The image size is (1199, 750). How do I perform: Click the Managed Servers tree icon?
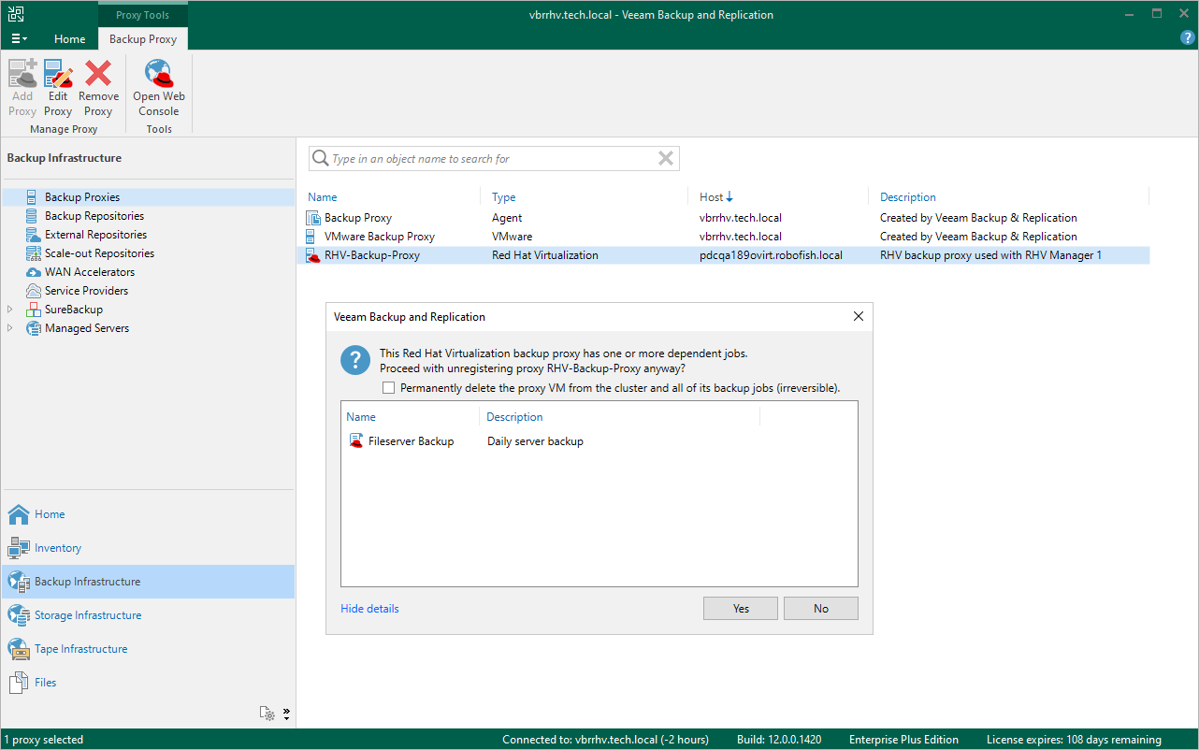(33, 328)
